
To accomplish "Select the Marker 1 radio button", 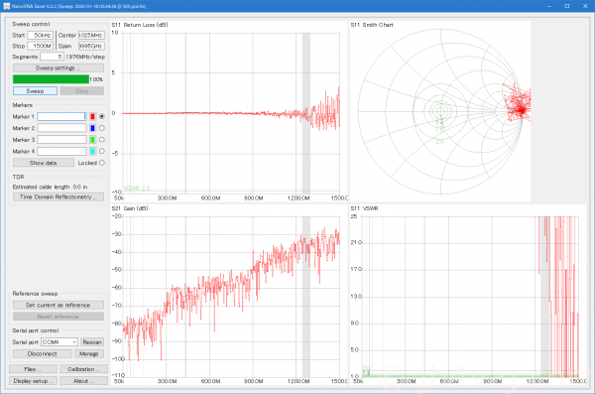I will pyautogui.click(x=102, y=117).
